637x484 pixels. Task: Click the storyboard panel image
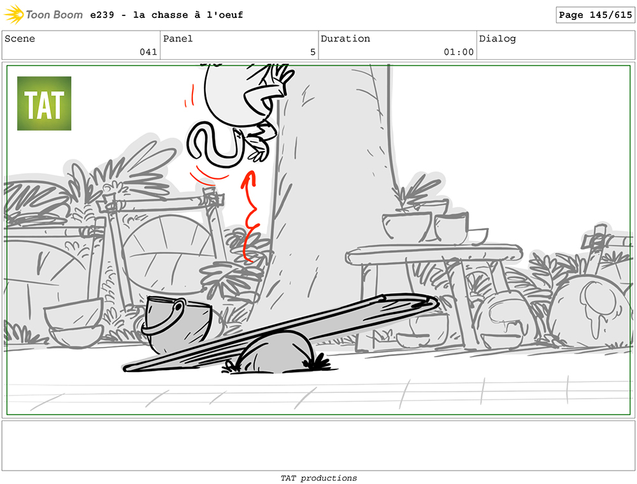pyautogui.click(x=318, y=240)
